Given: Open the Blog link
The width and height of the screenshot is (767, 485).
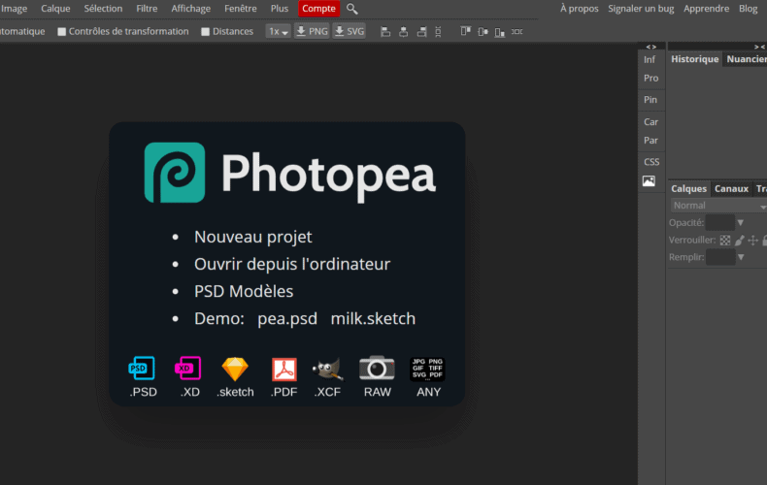Looking at the screenshot, I should (748, 9).
